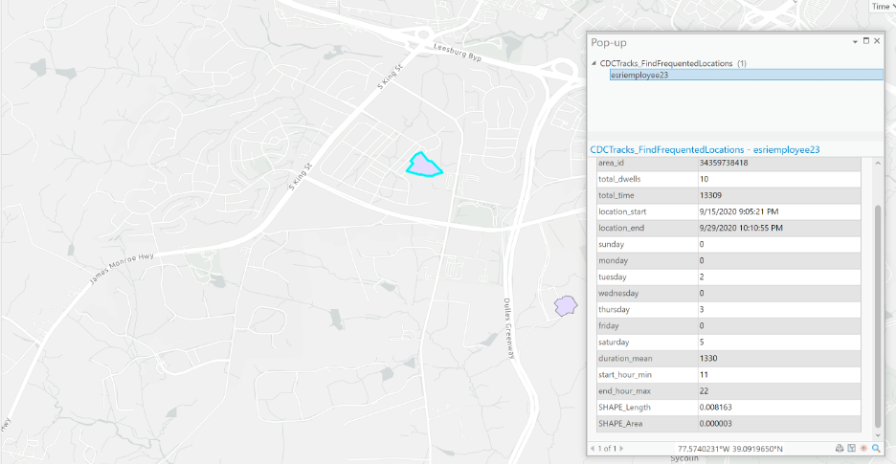Click the flash feature icon in pop-up
896x465 pixels.
point(863,449)
